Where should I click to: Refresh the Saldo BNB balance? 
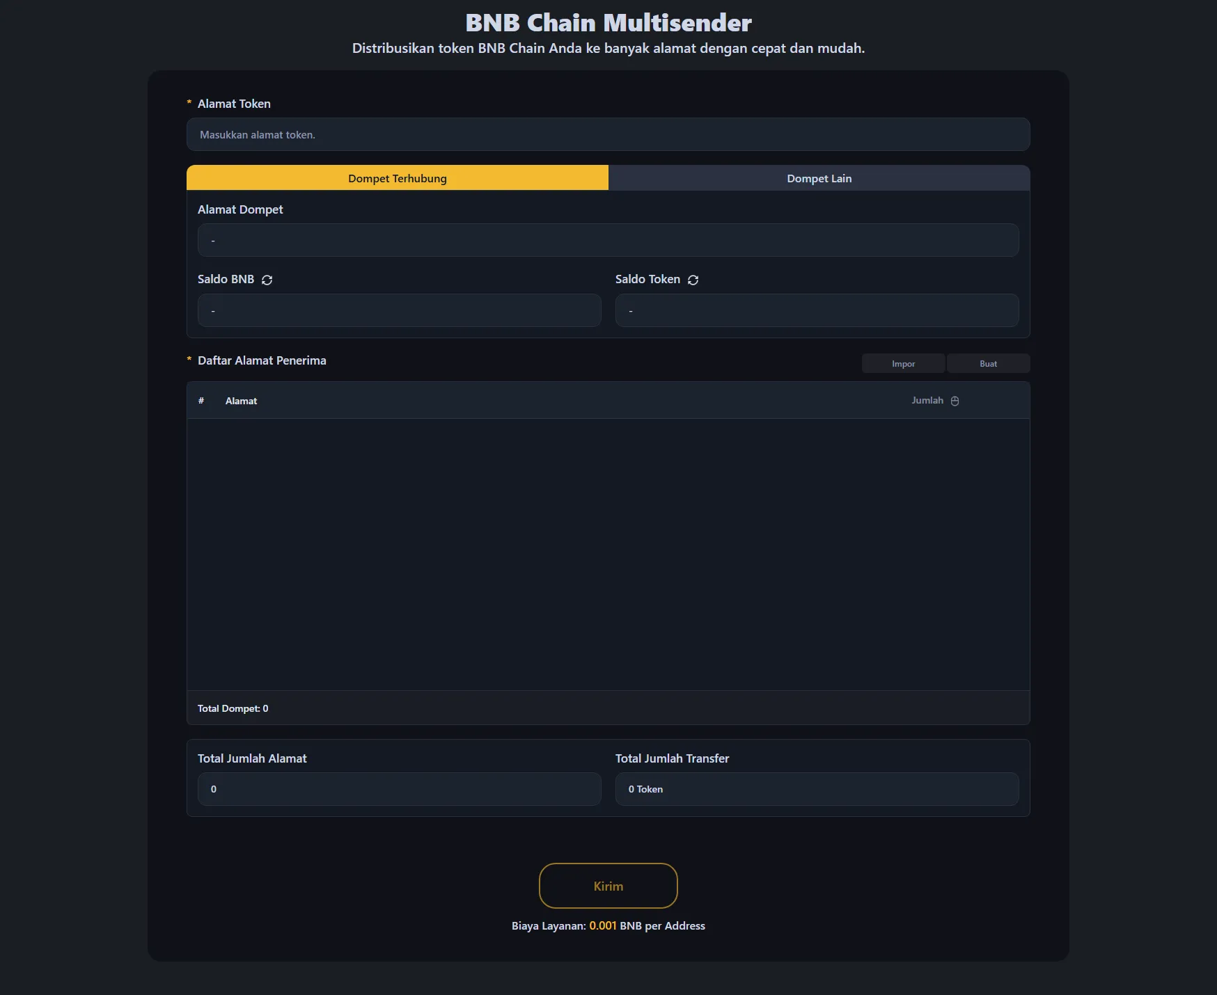click(x=267, y=280)
